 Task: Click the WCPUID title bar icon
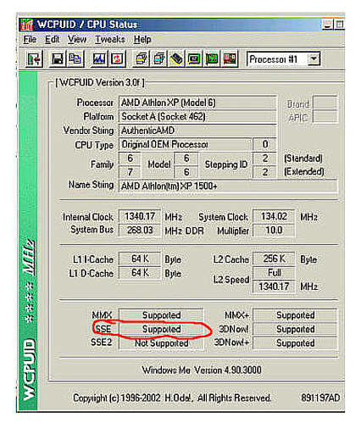(27, 25)
